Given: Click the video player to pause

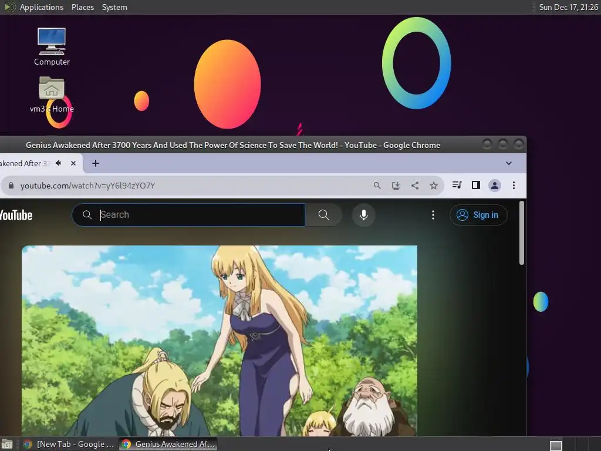Looking at the screenshot, I should [220, 341].
